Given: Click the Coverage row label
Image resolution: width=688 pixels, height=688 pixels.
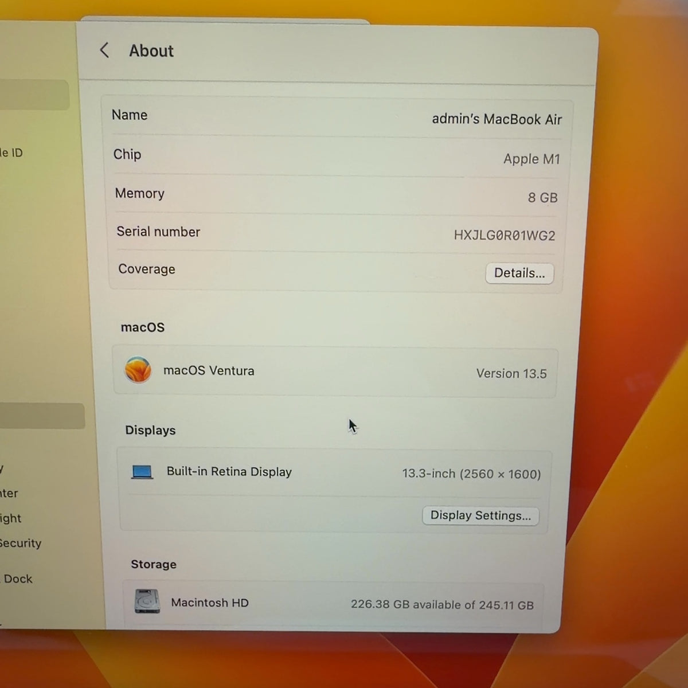Looking at the screenshot, I should (147, 269).
